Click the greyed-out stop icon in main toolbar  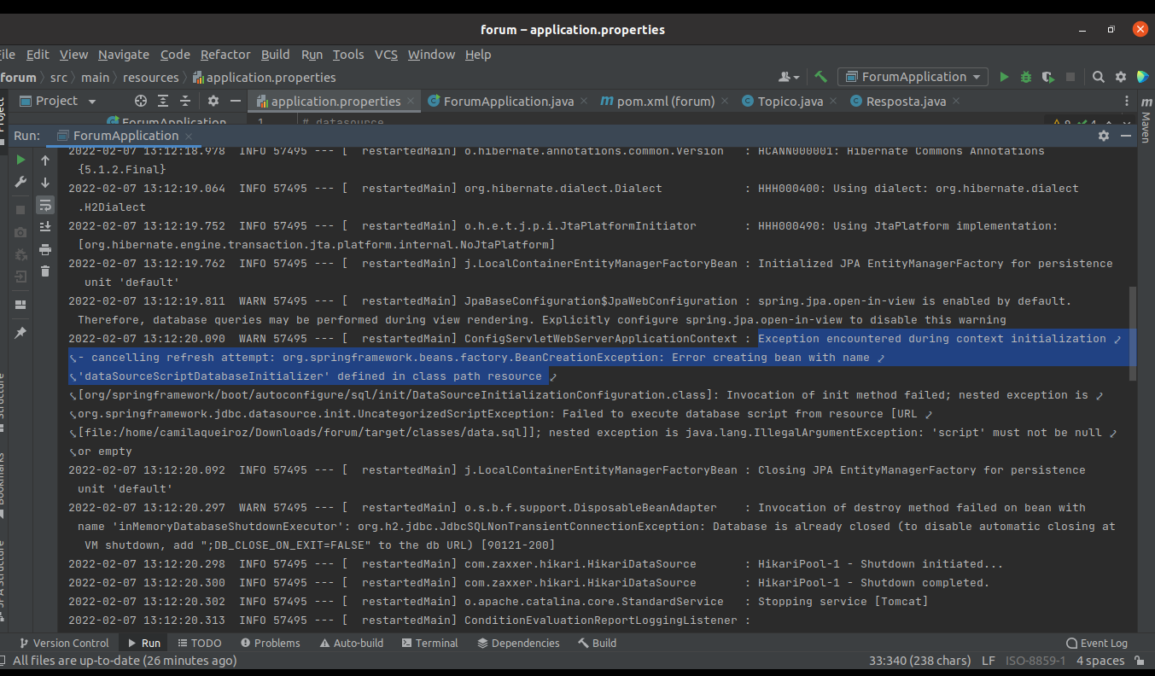pos(1070,77)
